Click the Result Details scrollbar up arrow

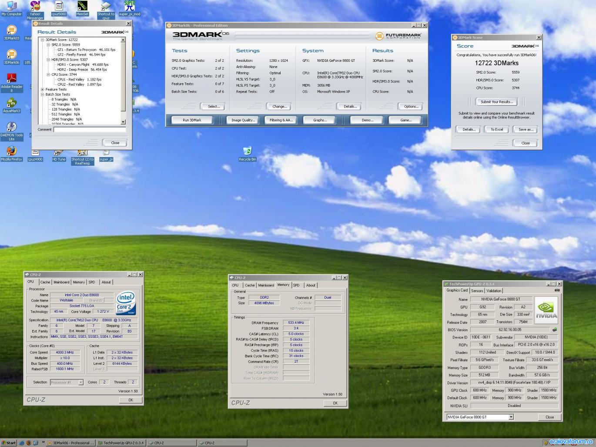[123, 40]
